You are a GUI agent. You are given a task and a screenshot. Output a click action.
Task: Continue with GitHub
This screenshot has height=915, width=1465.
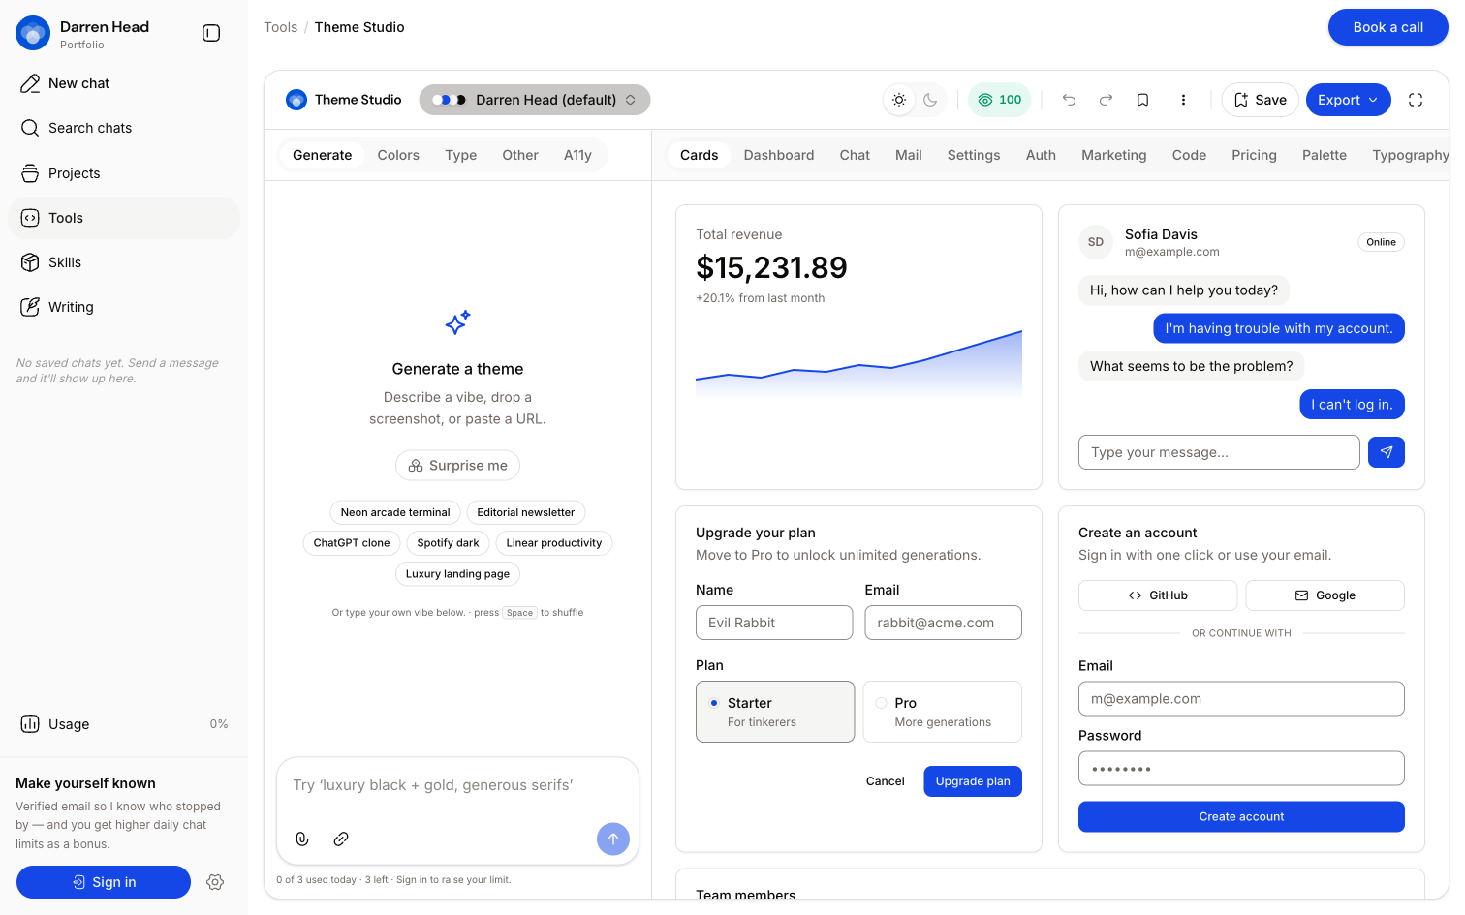coord(1158,595)
